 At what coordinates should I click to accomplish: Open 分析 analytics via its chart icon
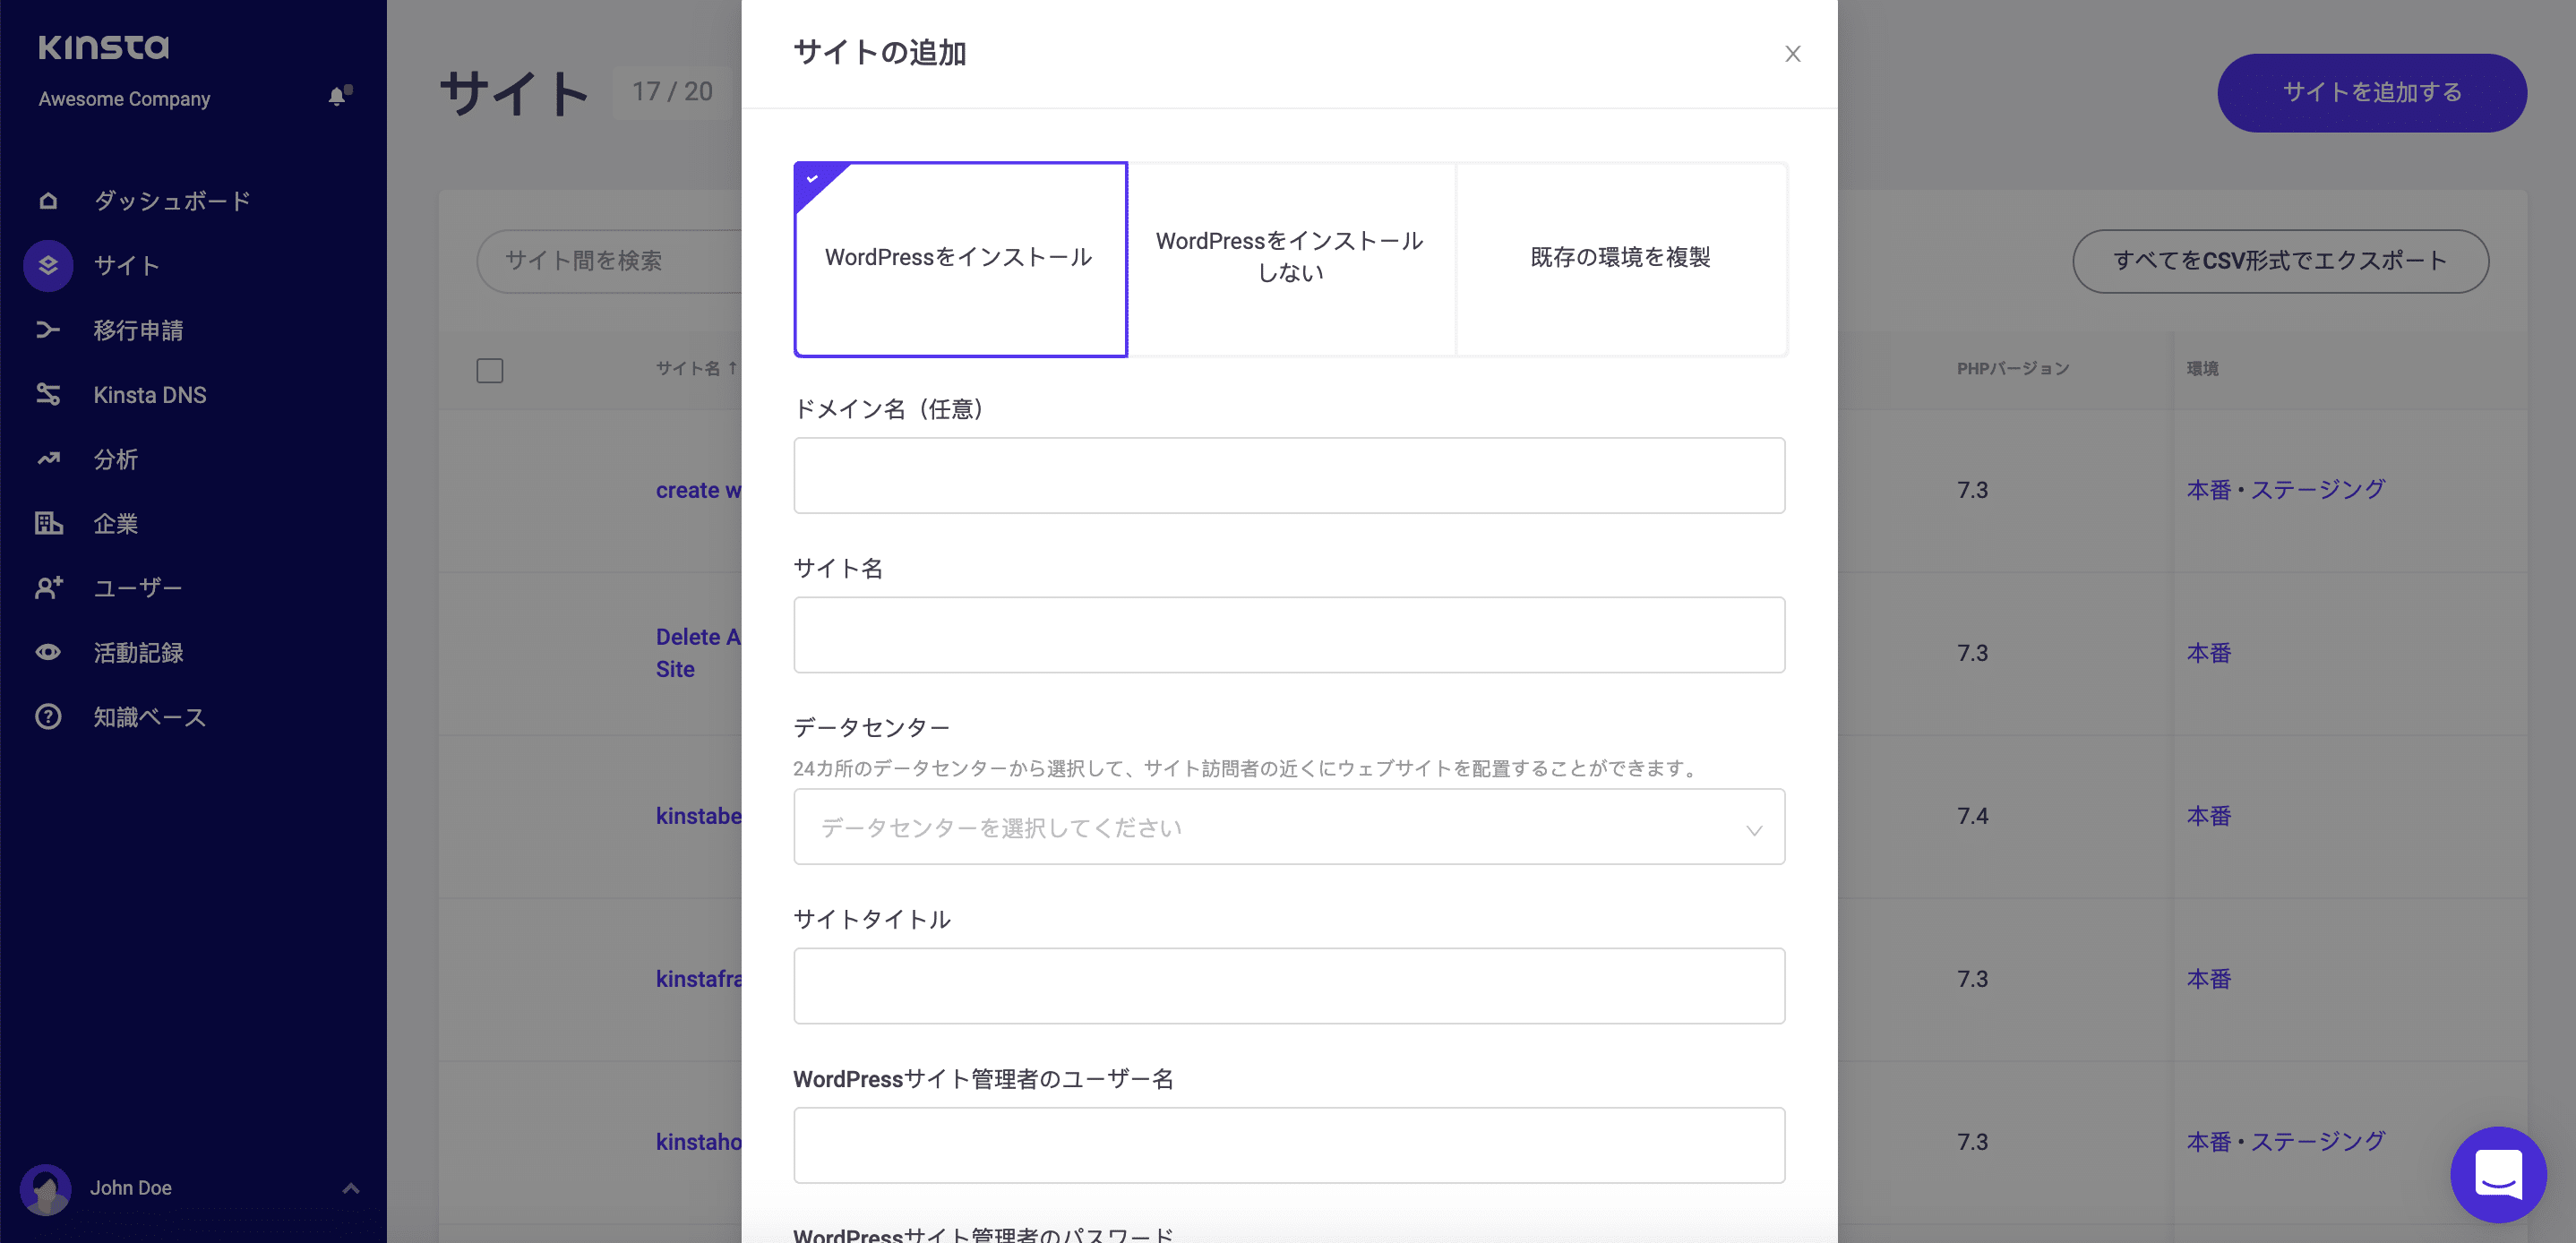click(x=47, y=459)
